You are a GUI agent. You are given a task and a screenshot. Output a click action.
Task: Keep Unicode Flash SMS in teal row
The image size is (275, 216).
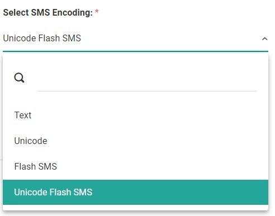(135, 192)
